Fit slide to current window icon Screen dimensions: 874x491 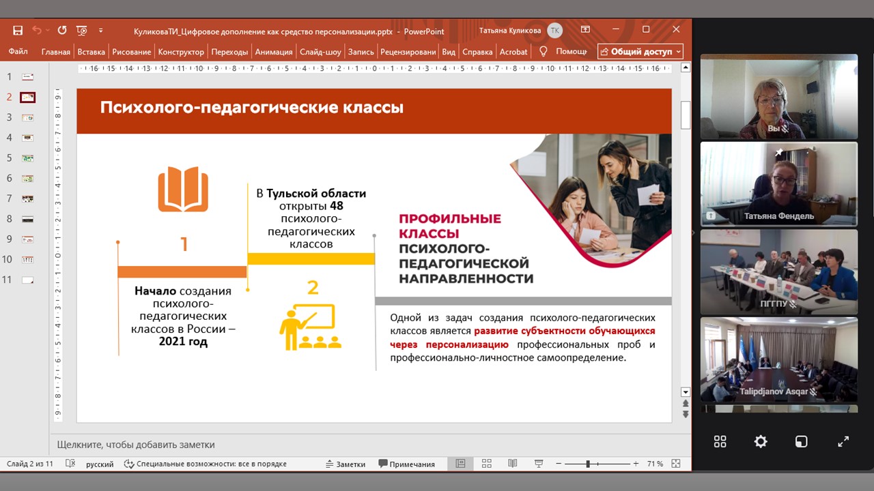click(676, 464)
